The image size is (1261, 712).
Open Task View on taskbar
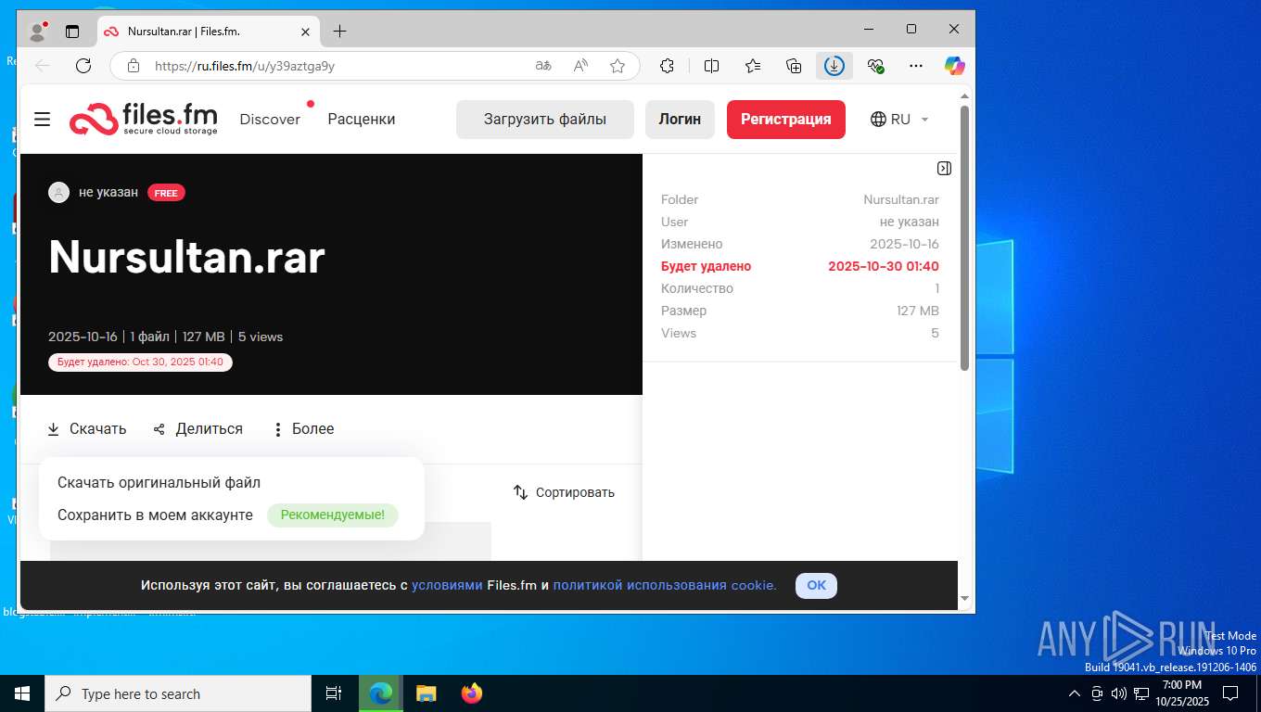click(x=334, y=693)
